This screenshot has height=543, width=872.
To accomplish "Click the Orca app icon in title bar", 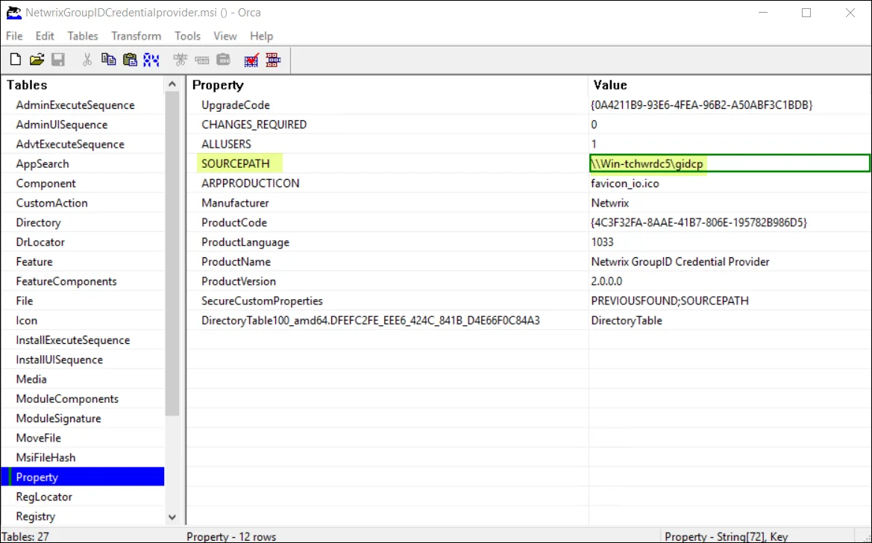I will click(x=13, y=12).
